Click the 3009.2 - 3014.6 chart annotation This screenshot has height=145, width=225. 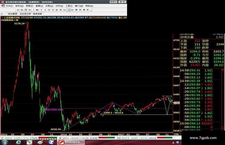click(x=113, y=113)
